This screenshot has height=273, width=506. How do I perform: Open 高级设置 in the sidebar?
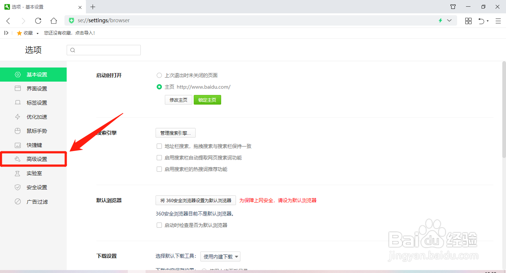[33, 159]
